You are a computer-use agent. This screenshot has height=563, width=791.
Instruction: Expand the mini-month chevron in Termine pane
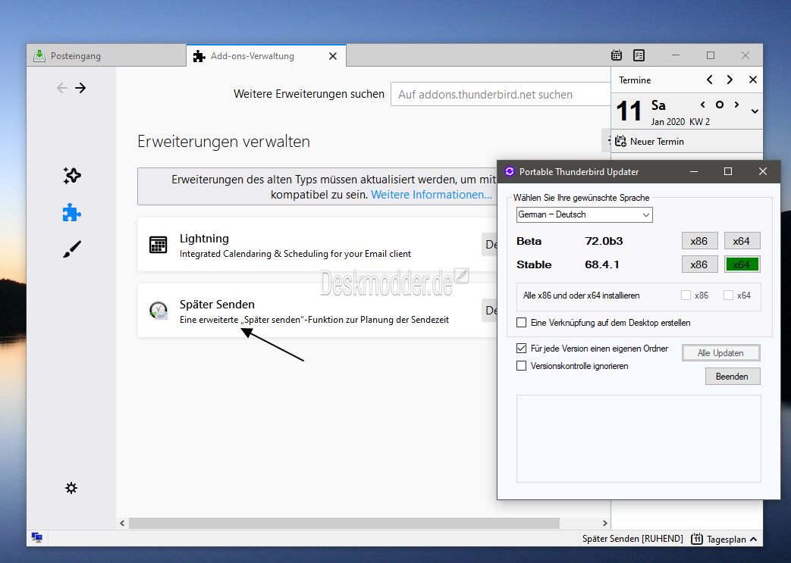755,111
